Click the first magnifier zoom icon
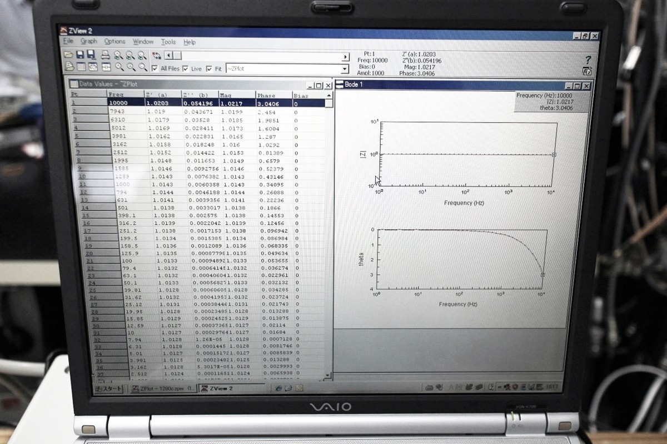The width and height of the screenshot is (667, 444). point(120,67)
